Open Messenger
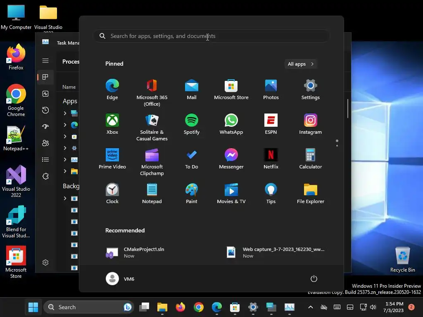 point(231,159)
